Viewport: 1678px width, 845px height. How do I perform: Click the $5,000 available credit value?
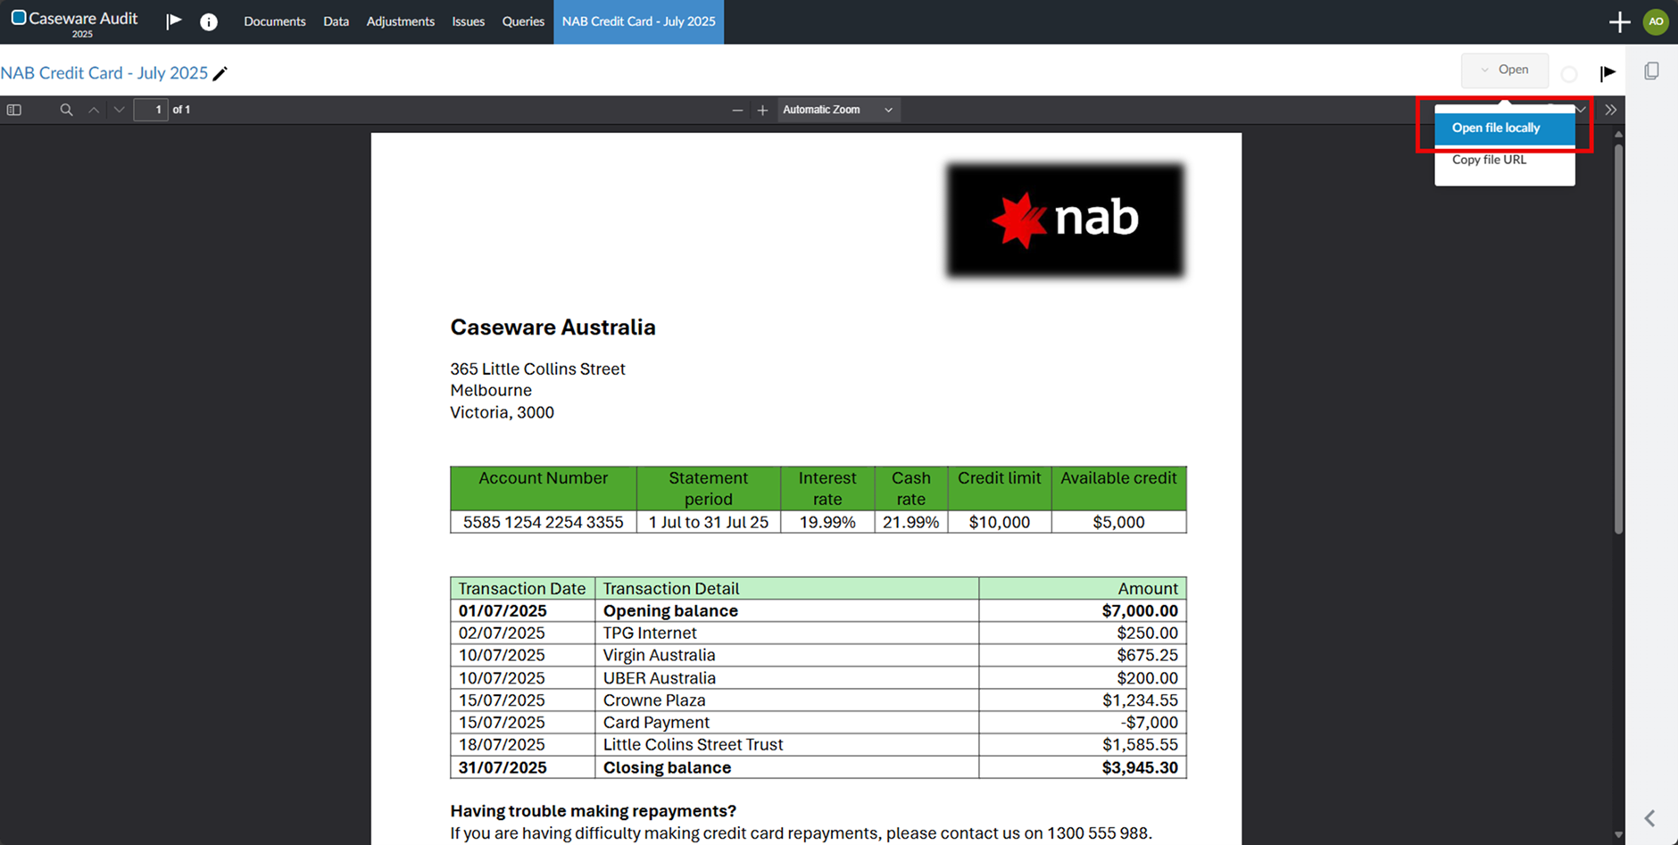1118,522
